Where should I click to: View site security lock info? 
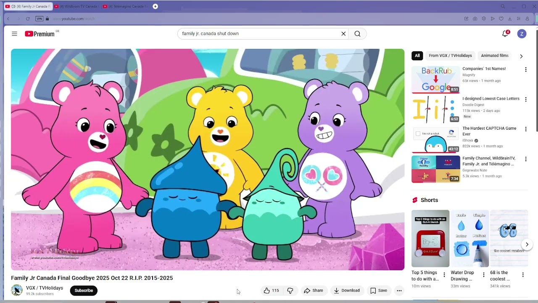coord(47,19)
